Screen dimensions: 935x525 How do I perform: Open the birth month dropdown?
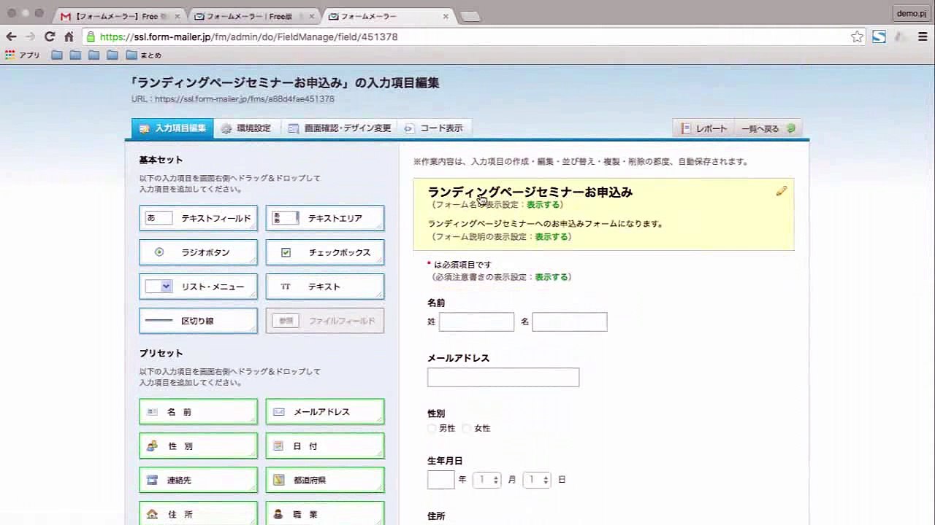click(486, 480)
